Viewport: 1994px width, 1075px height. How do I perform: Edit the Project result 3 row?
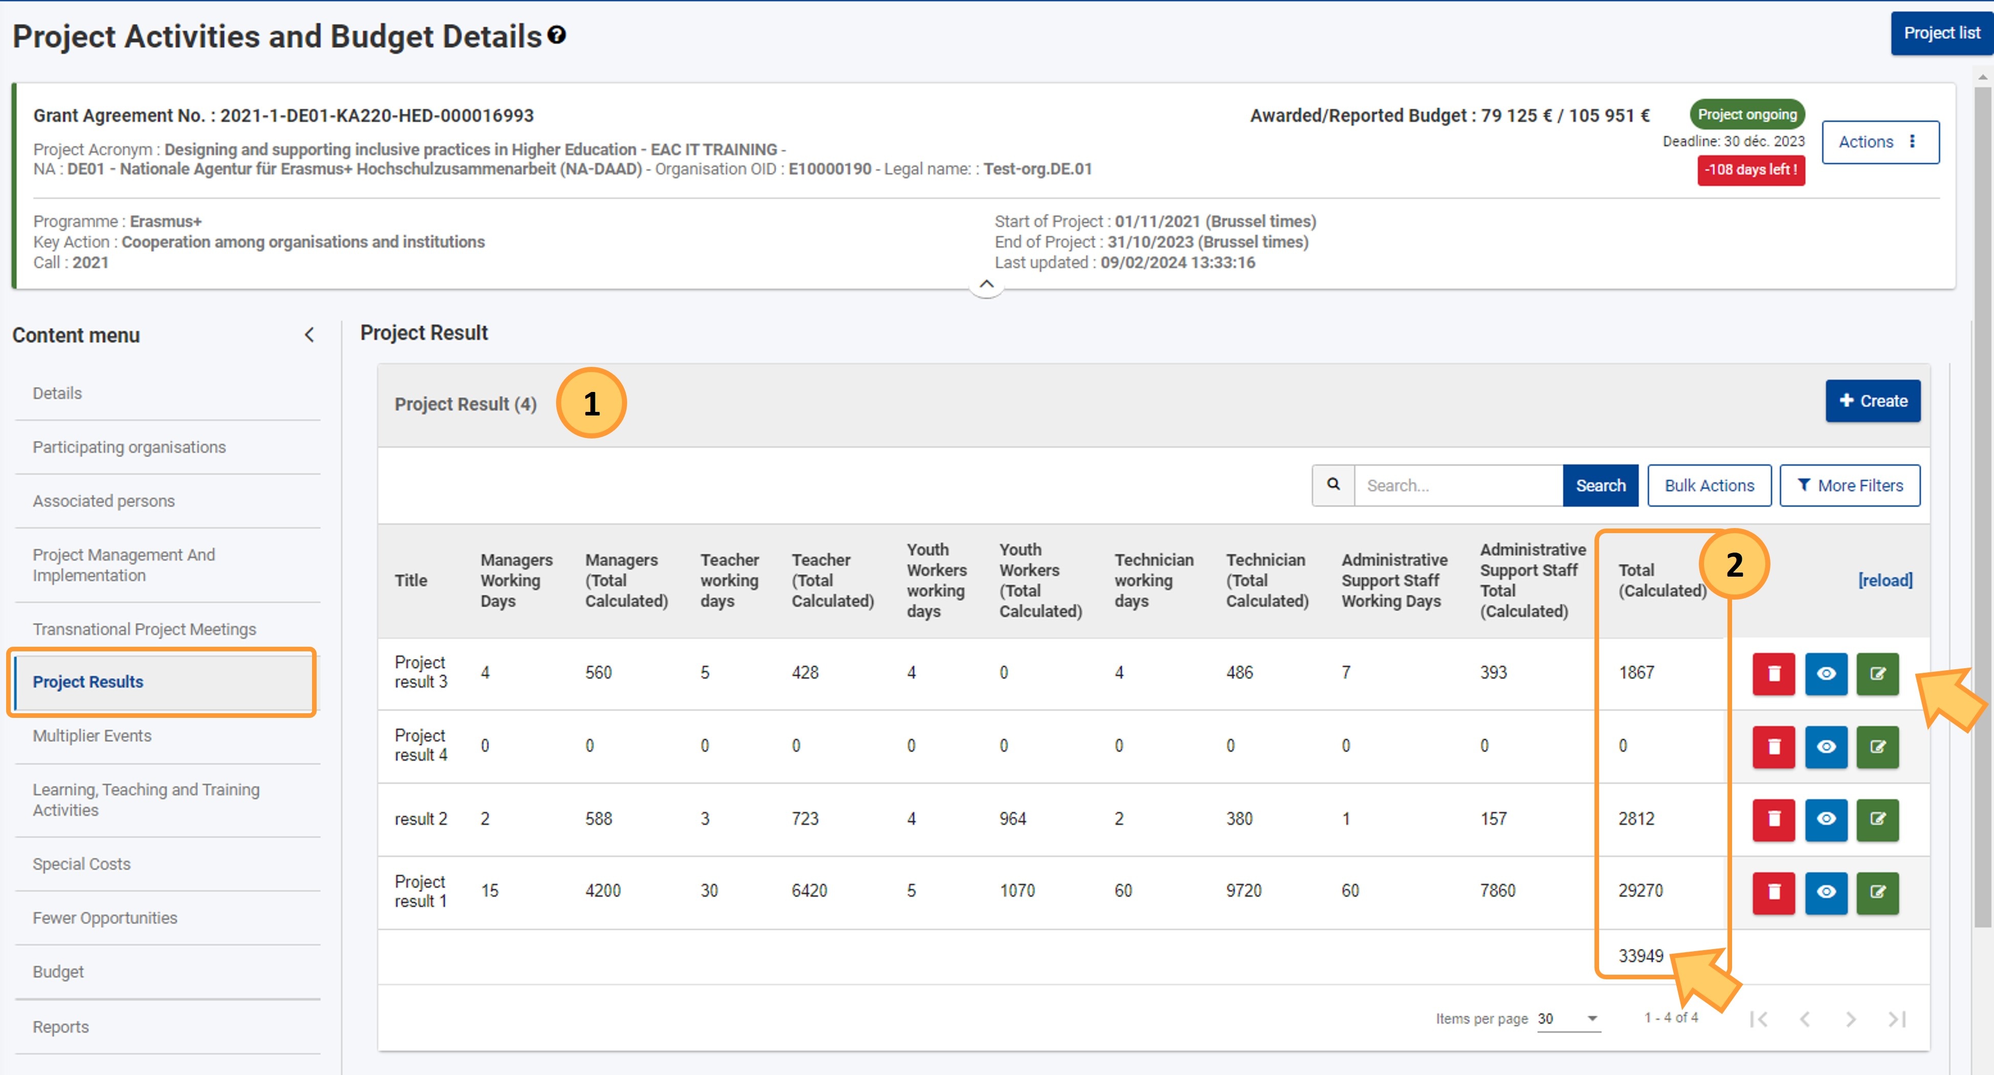pos(1878,673)
